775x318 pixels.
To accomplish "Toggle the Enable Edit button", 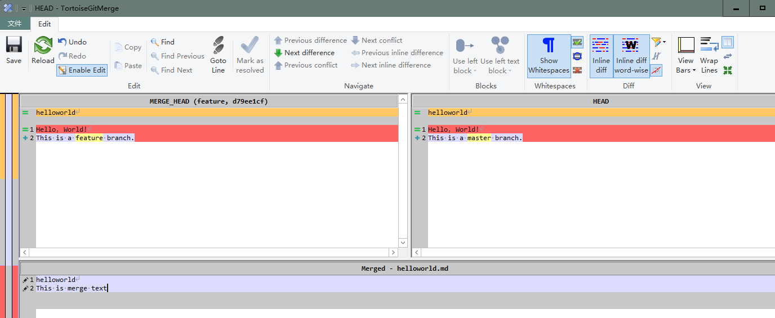I will [82, 70].
